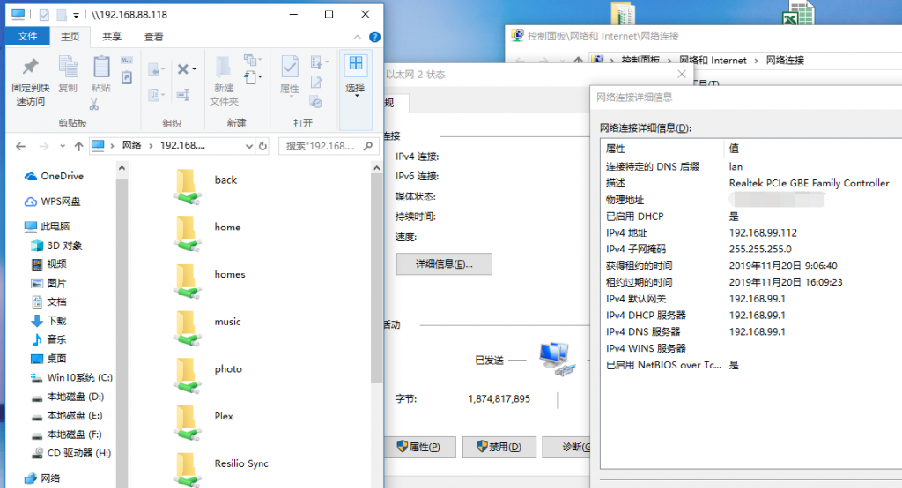Click the blue help question mark icon
902x488 pixels.
coord(374,37)
